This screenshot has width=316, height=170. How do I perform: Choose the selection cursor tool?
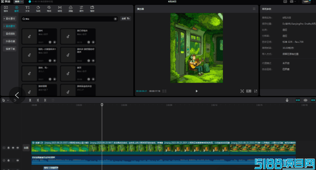point(4,100)
